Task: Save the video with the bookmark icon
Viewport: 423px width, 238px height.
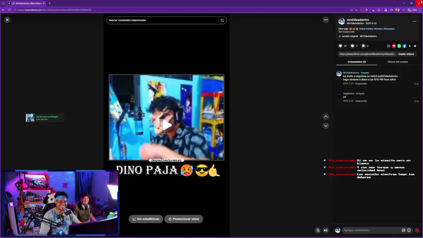Action: coord(363,46)
